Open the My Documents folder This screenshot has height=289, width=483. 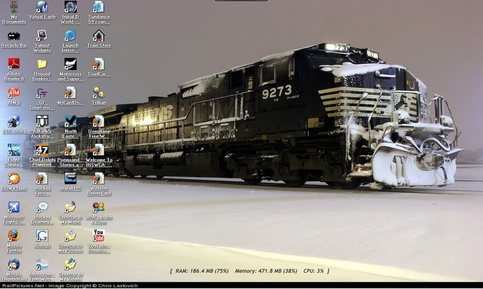(14, 7)
